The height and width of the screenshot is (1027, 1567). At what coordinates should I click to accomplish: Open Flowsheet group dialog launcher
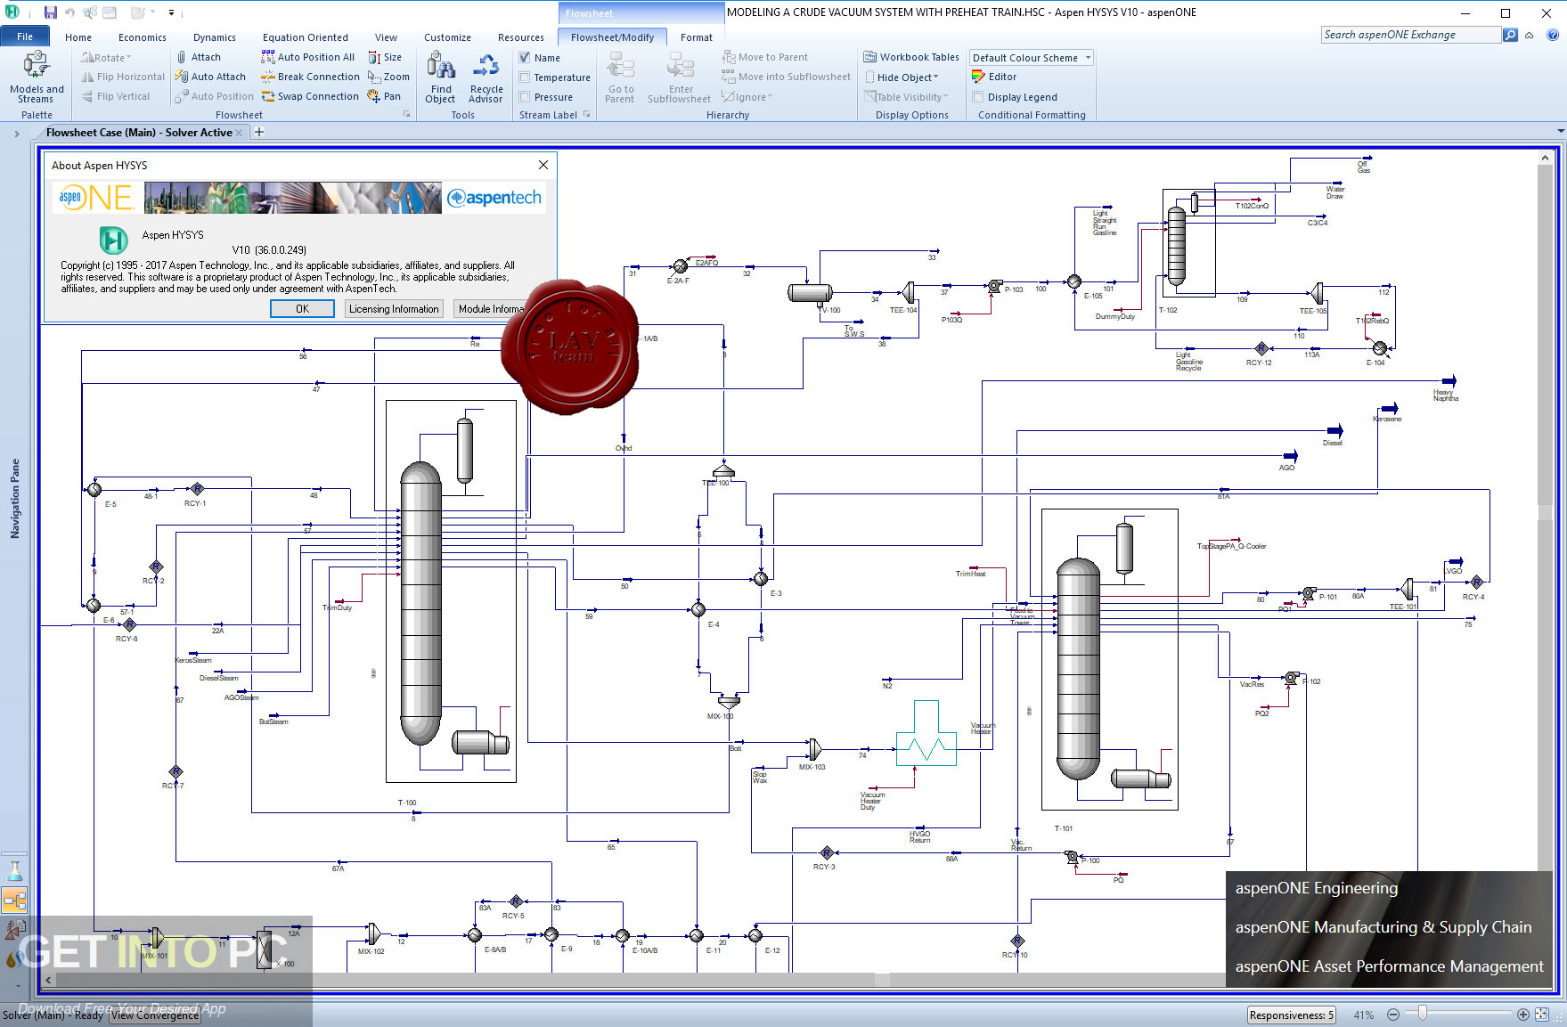click(407, 114)
